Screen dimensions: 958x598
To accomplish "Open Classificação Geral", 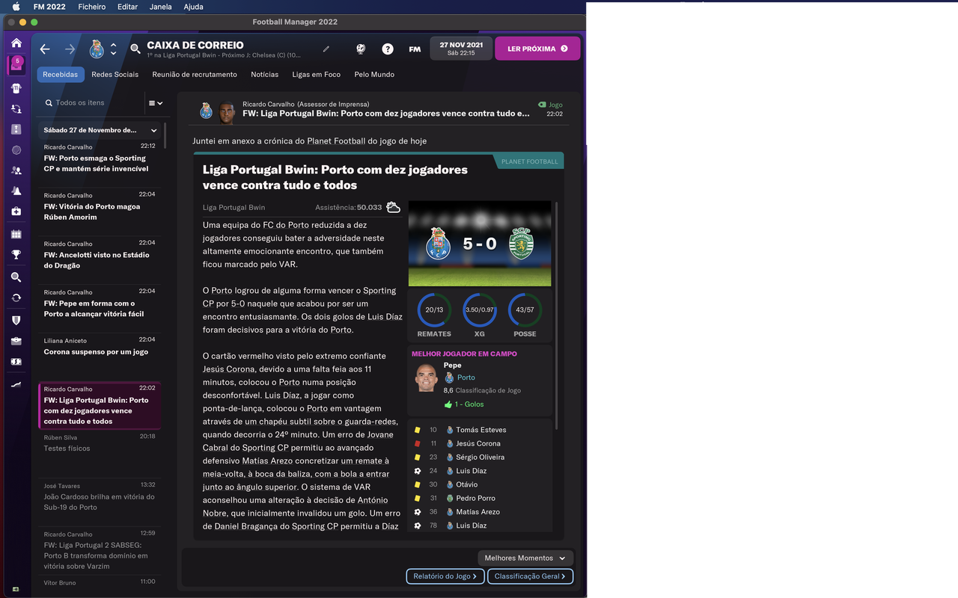I will [x=531, y=576].
